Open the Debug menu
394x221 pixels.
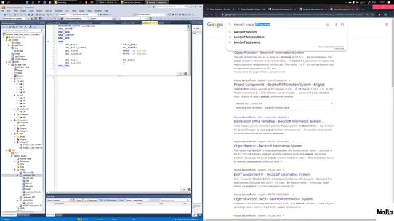point(39,11)
